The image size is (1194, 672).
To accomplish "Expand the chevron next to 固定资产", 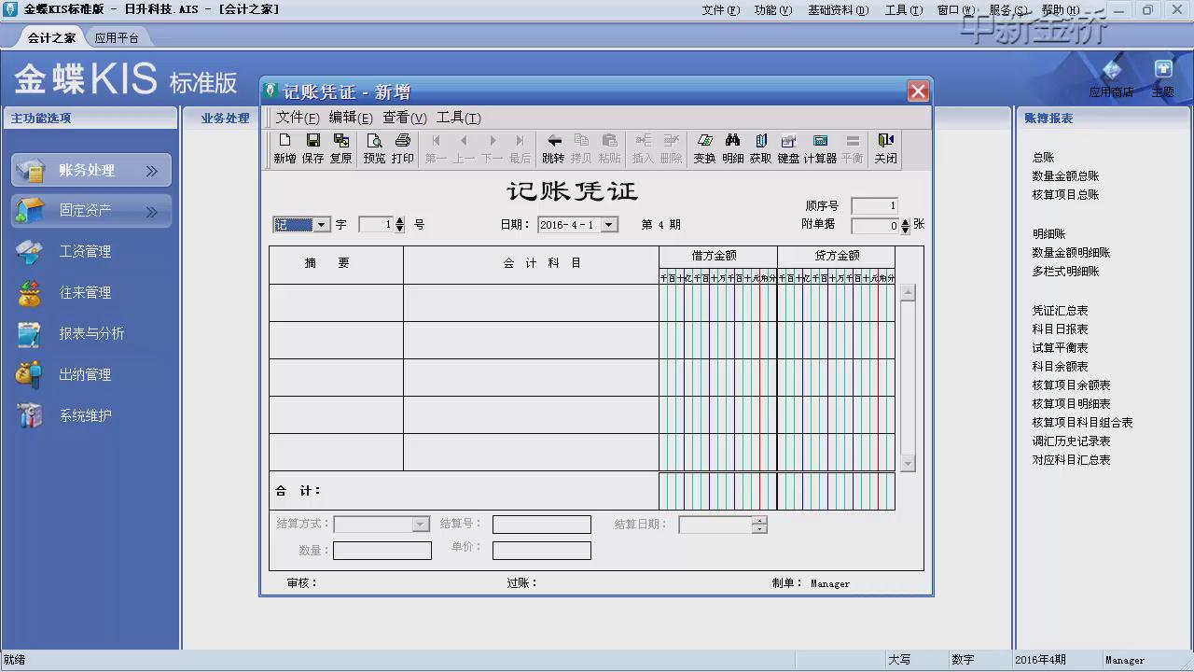I will (x=152, y=212).
